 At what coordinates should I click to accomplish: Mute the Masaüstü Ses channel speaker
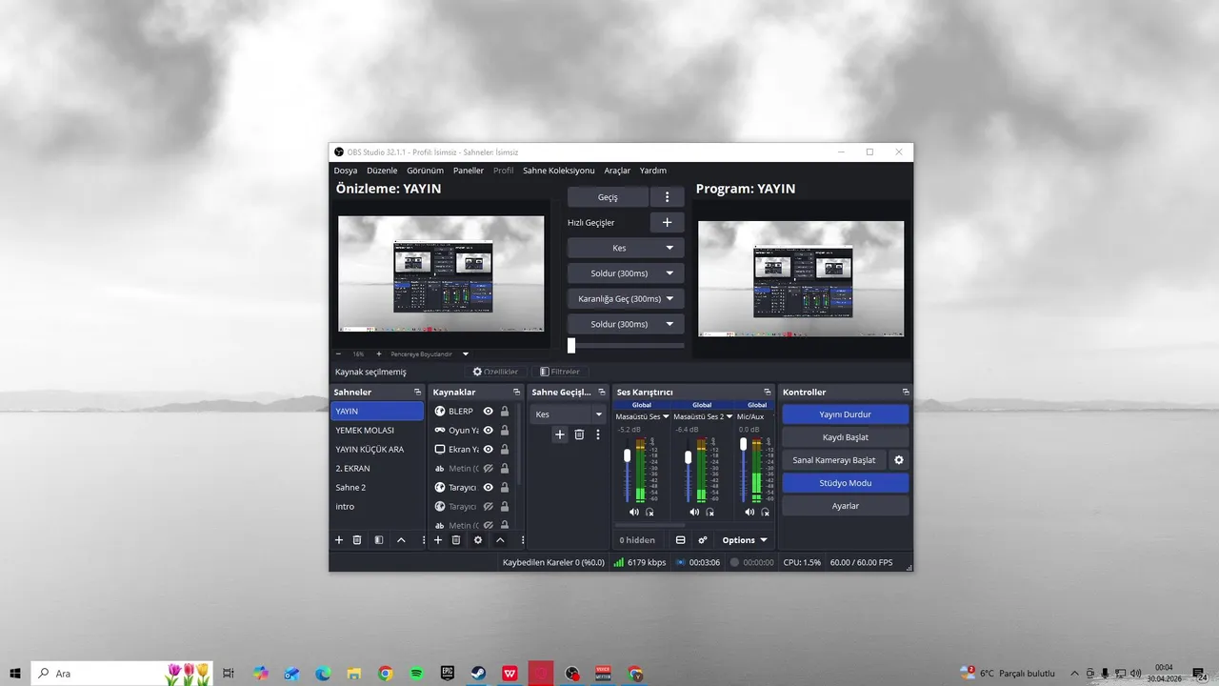(633, 512)
